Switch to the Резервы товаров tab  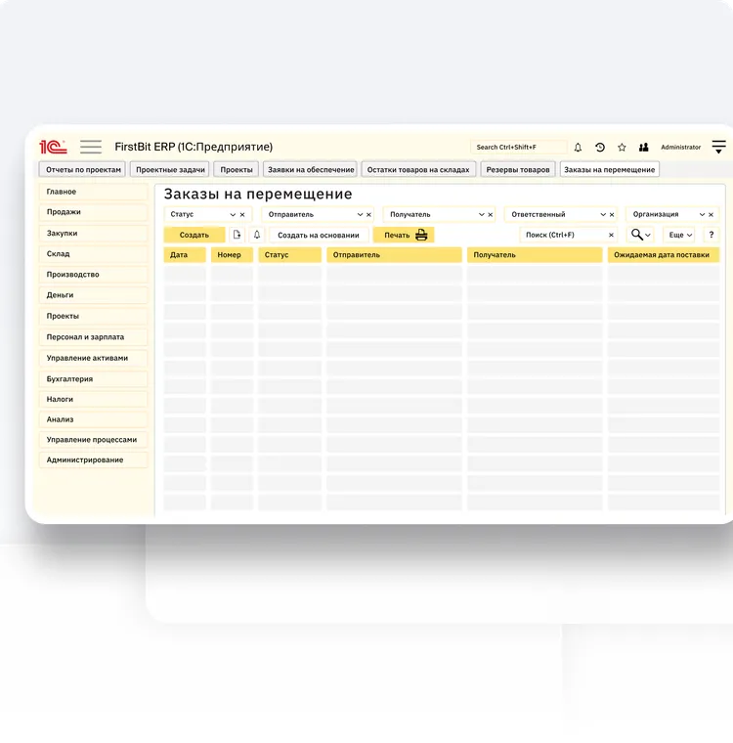[x=517, y=169]
